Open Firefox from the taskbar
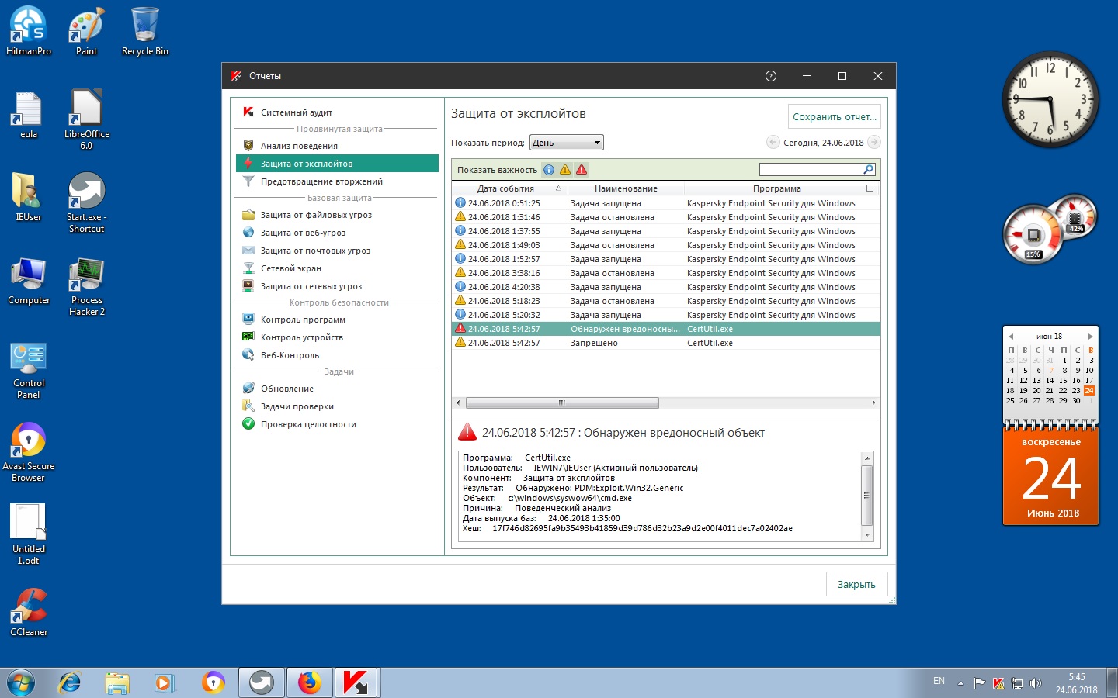This screenshot has width=1118, height=698. [309, 682]
